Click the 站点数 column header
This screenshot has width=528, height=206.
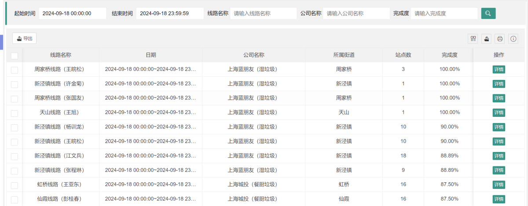coord(403,55)
